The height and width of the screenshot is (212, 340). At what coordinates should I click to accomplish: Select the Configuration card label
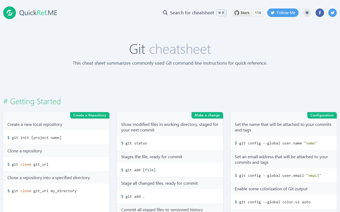click(x=322, y=115)
